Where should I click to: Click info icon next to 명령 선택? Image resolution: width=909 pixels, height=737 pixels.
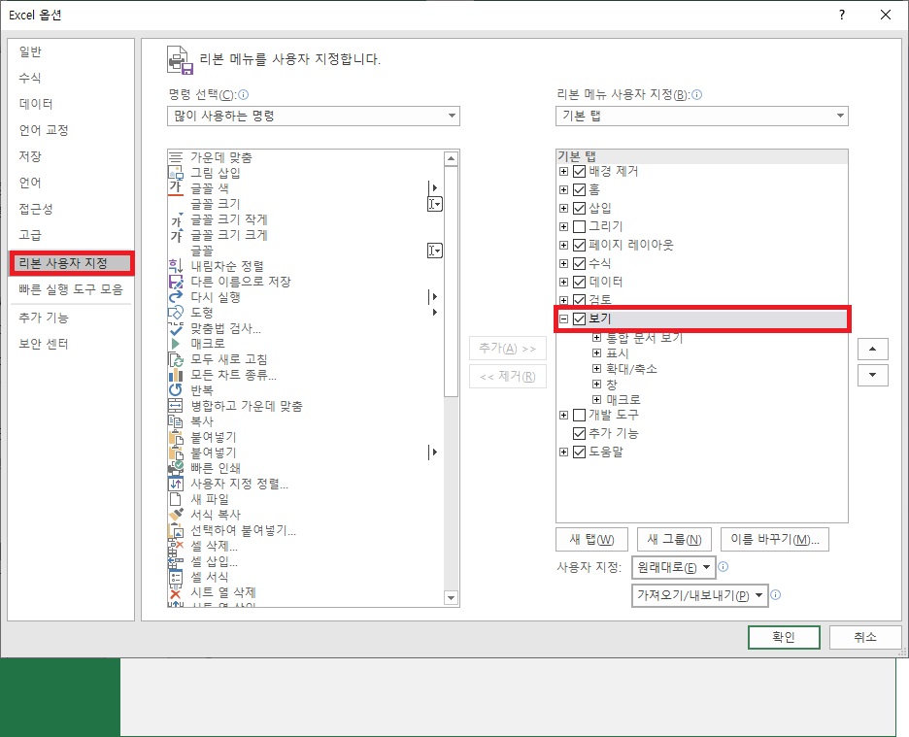244,94
